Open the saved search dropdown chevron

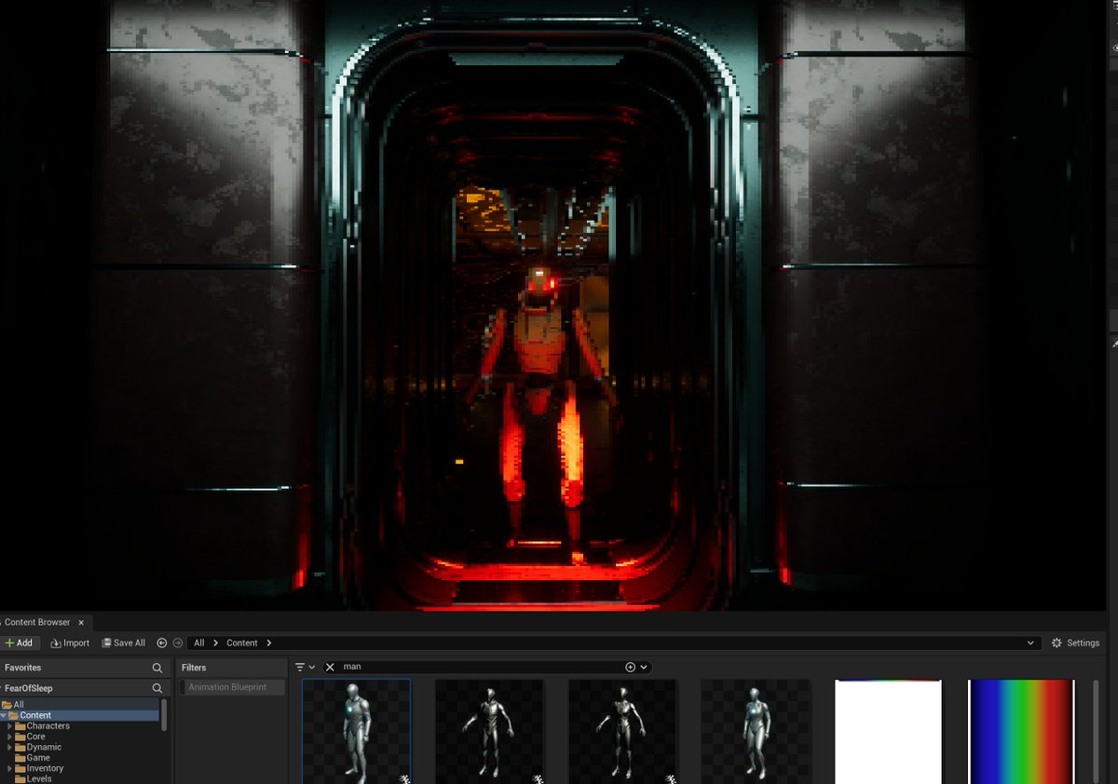point(643,667)
